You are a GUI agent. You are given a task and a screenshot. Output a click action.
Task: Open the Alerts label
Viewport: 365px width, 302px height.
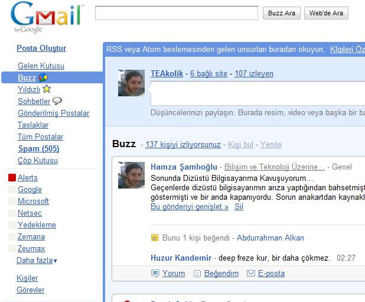coord(28,177)
